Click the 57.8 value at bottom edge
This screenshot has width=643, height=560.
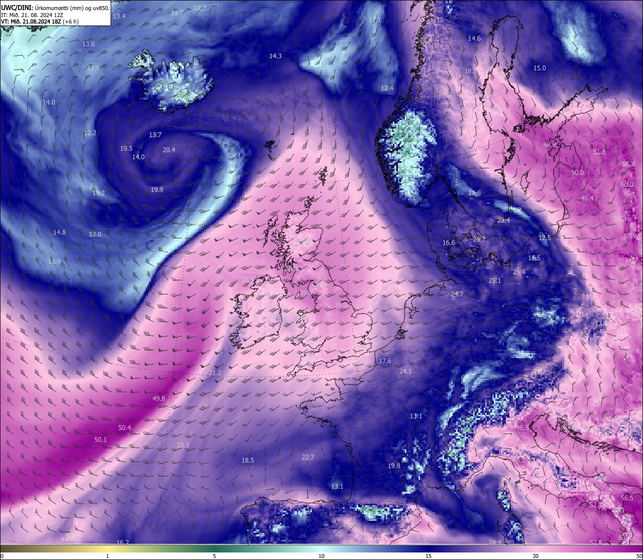click(596, 542)
